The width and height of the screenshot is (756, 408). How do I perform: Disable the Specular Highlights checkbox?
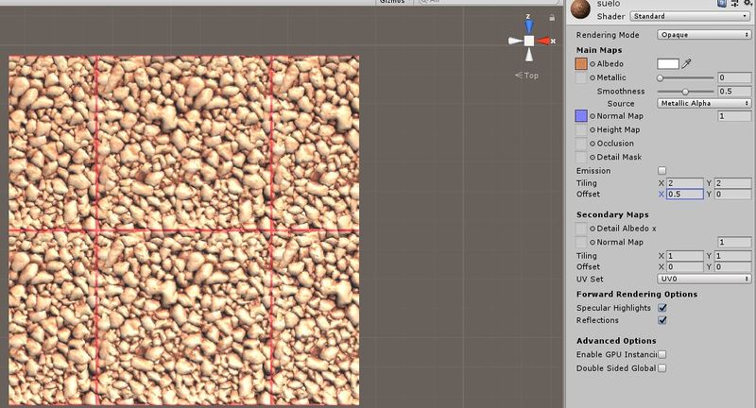(x=662, y=308)
